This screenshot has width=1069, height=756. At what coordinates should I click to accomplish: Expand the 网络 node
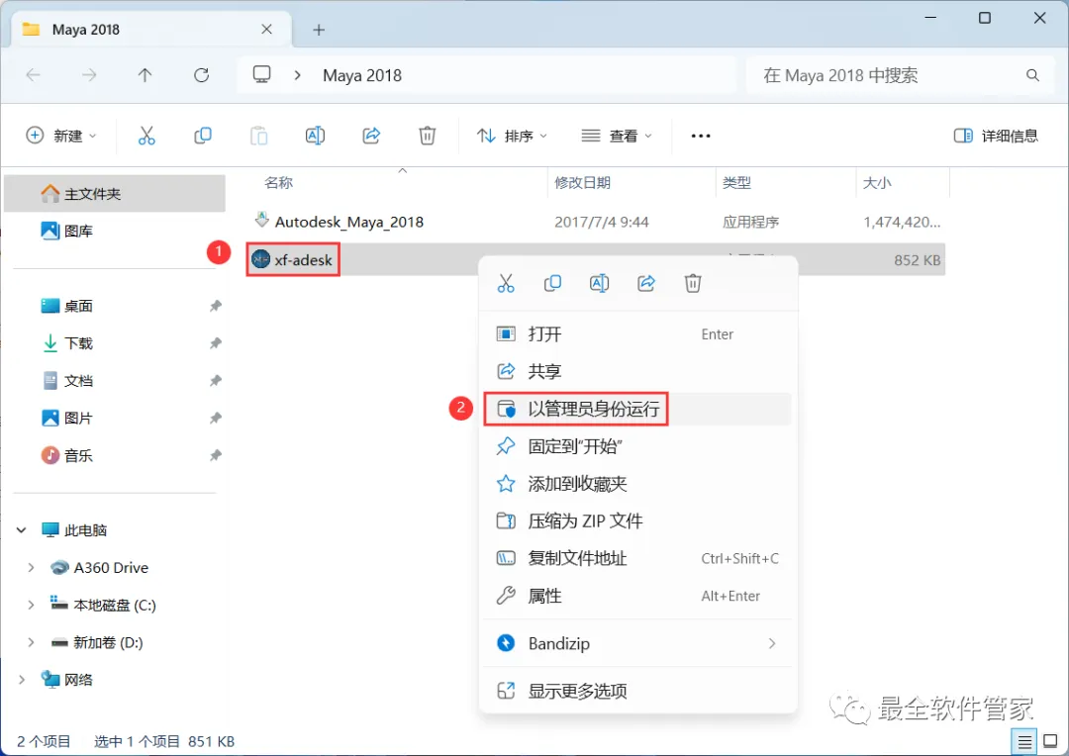tap(21, 680)
